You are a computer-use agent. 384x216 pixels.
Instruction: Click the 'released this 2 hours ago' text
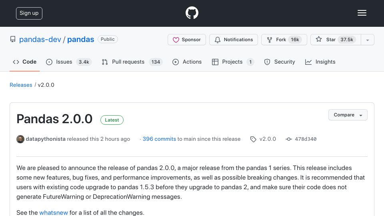(98, 139)
